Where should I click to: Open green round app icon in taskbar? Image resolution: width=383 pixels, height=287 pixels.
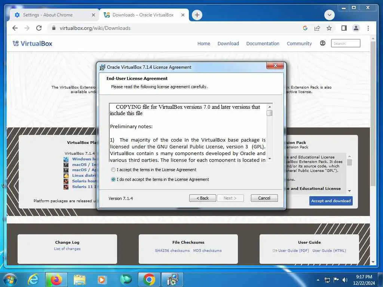126,280
